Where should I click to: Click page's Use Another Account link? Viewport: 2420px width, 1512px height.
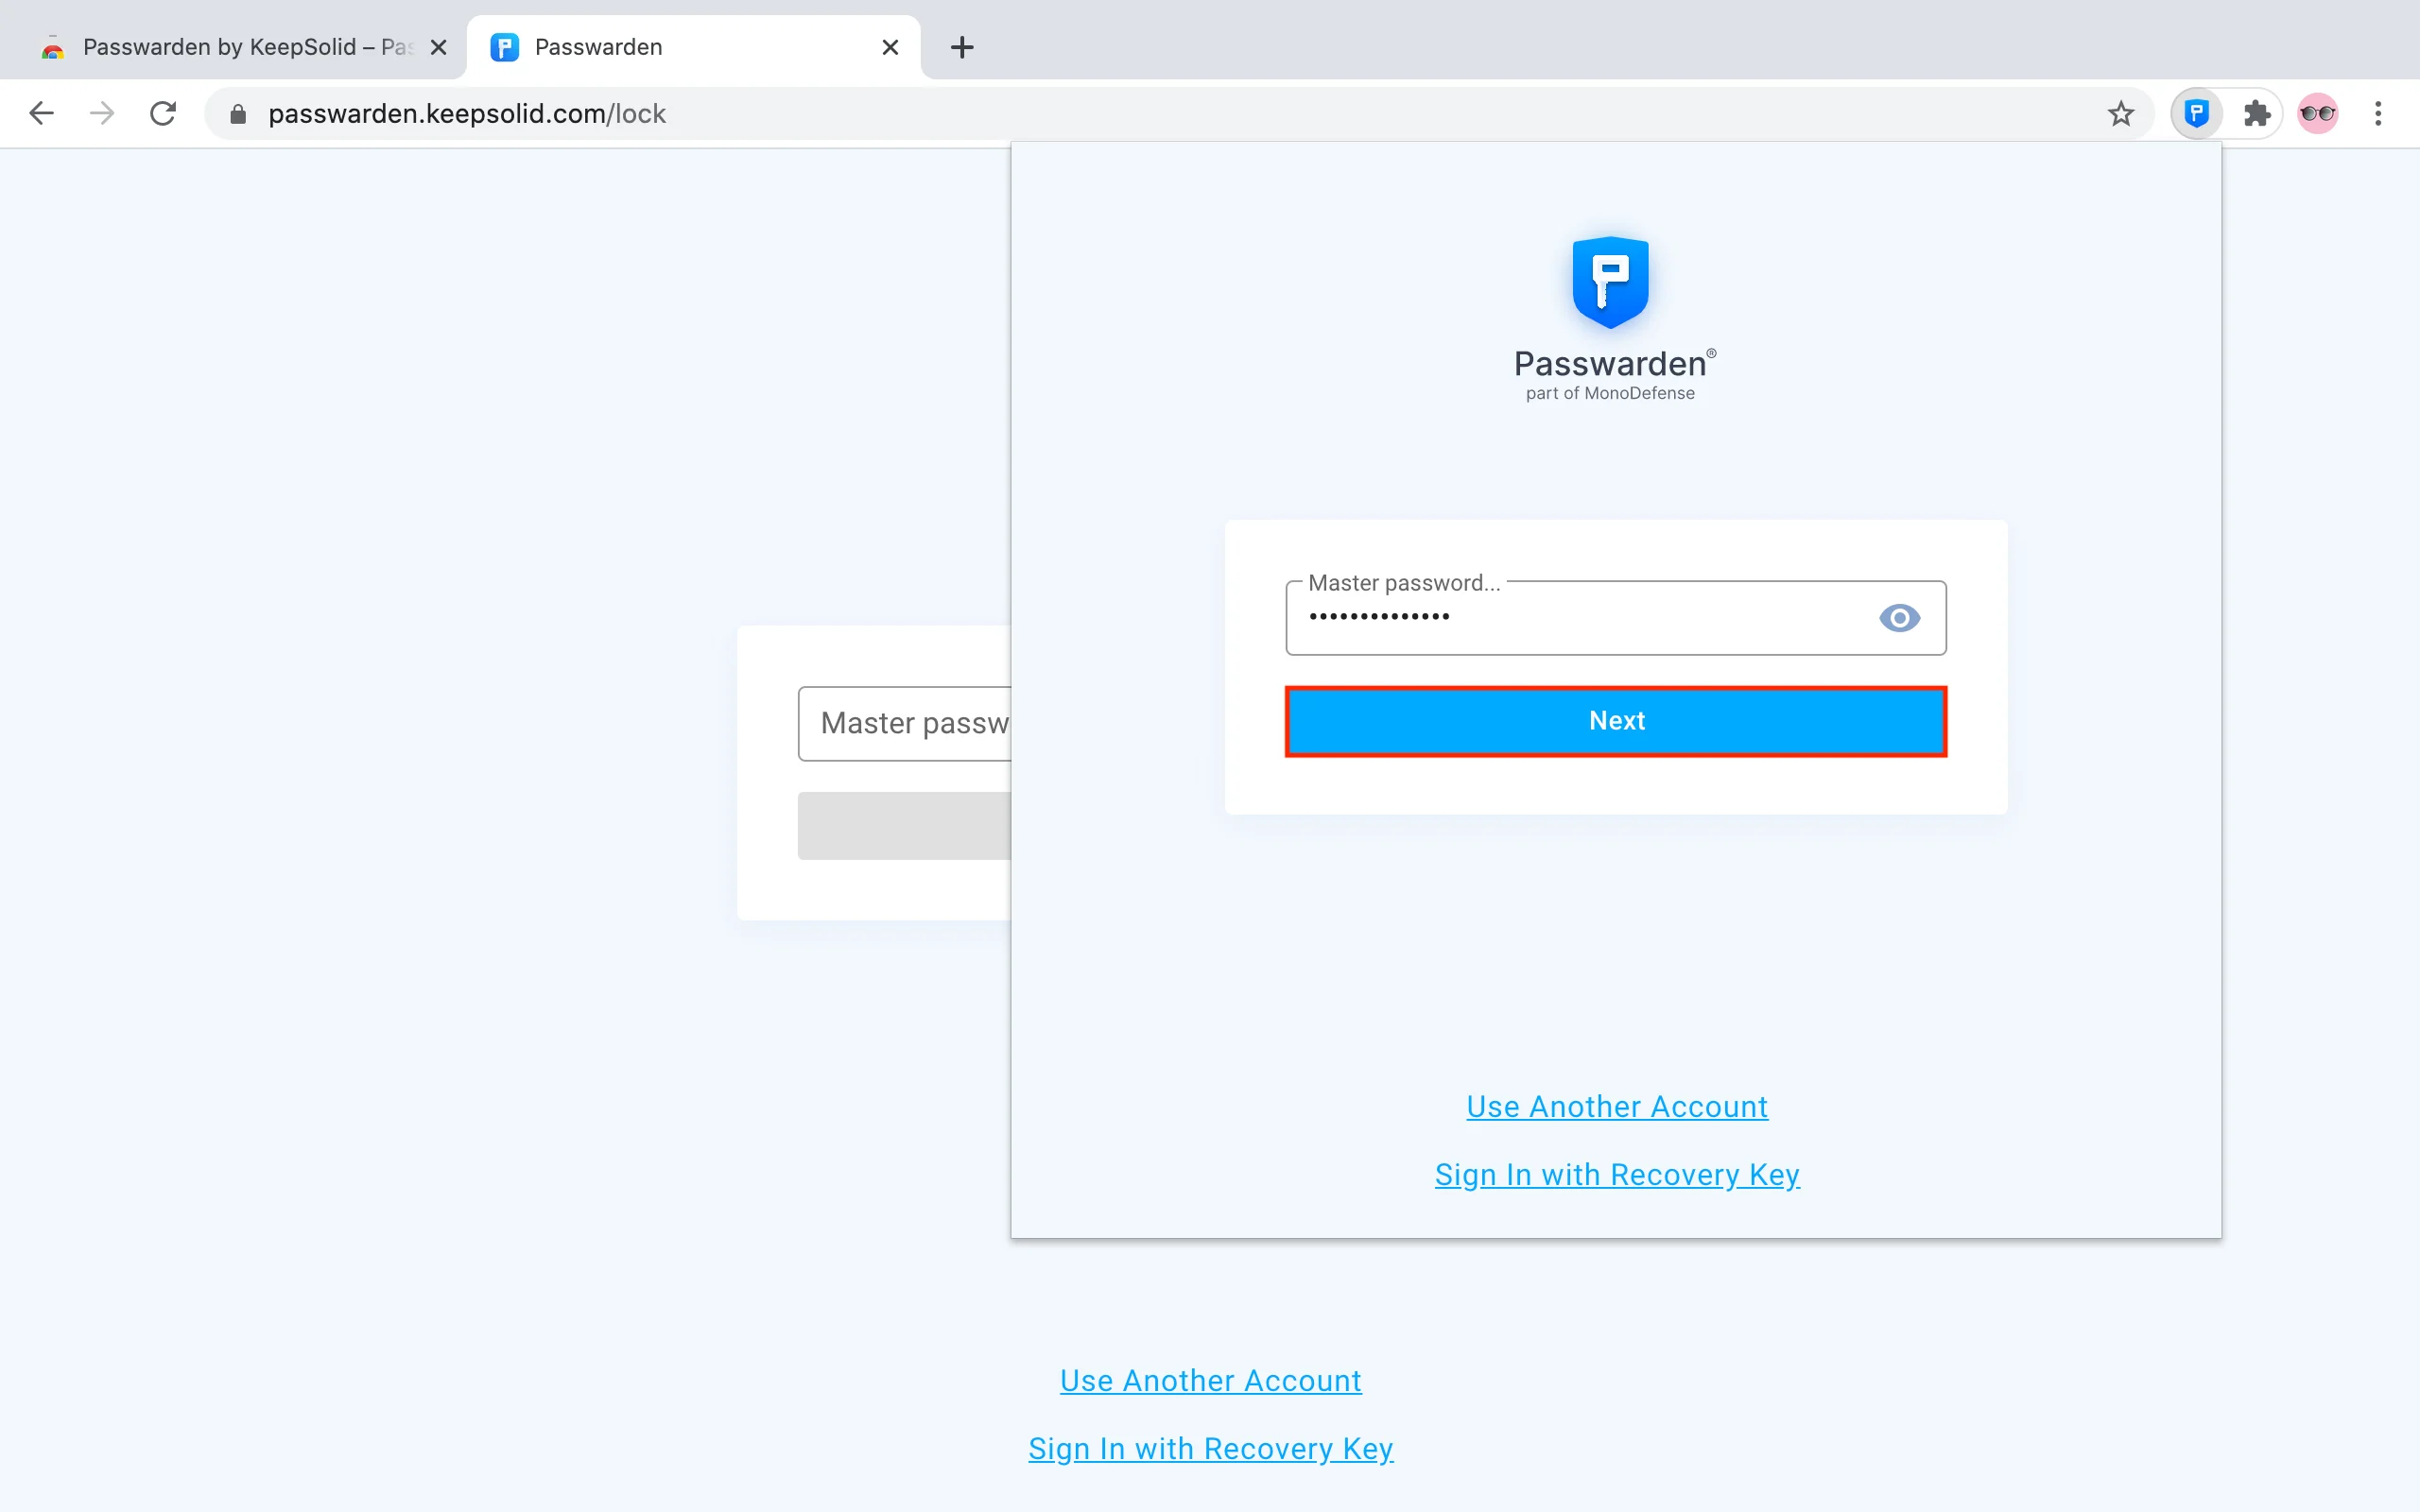click(1210, 1380)
